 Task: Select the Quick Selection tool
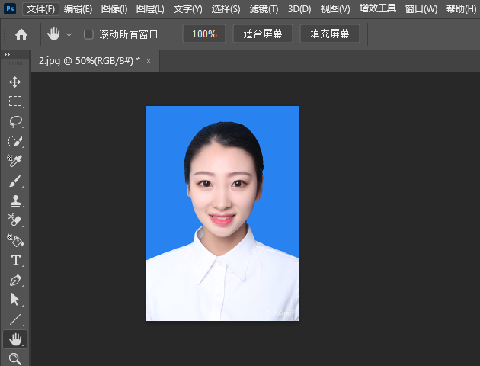coord(15,142)
